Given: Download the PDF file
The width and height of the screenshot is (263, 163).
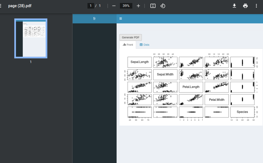Looking at the screenshot, I should tap(234, 6).
